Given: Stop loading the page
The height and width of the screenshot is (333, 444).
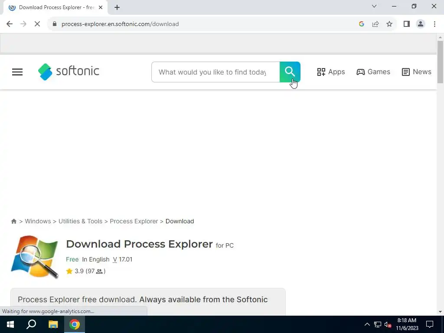Looking at the screenshot, I should pyautogui.click(x=37, y=24).
